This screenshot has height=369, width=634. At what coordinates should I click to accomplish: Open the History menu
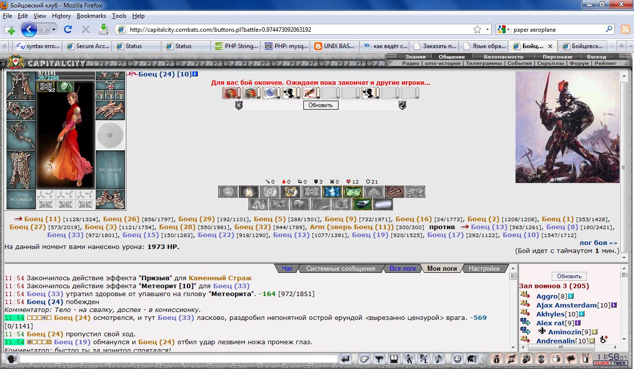pos(61,16)
